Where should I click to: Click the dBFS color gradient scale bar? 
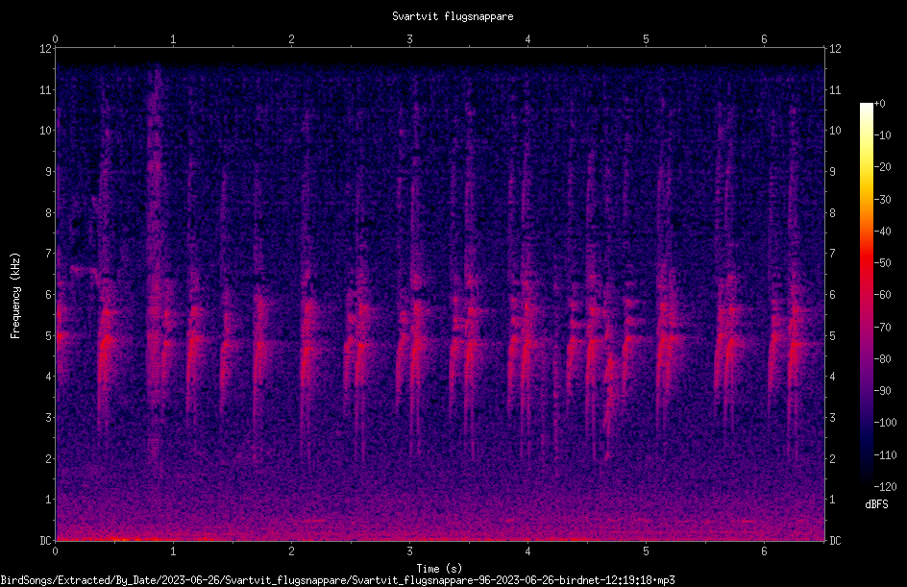[x=866, y=295]
